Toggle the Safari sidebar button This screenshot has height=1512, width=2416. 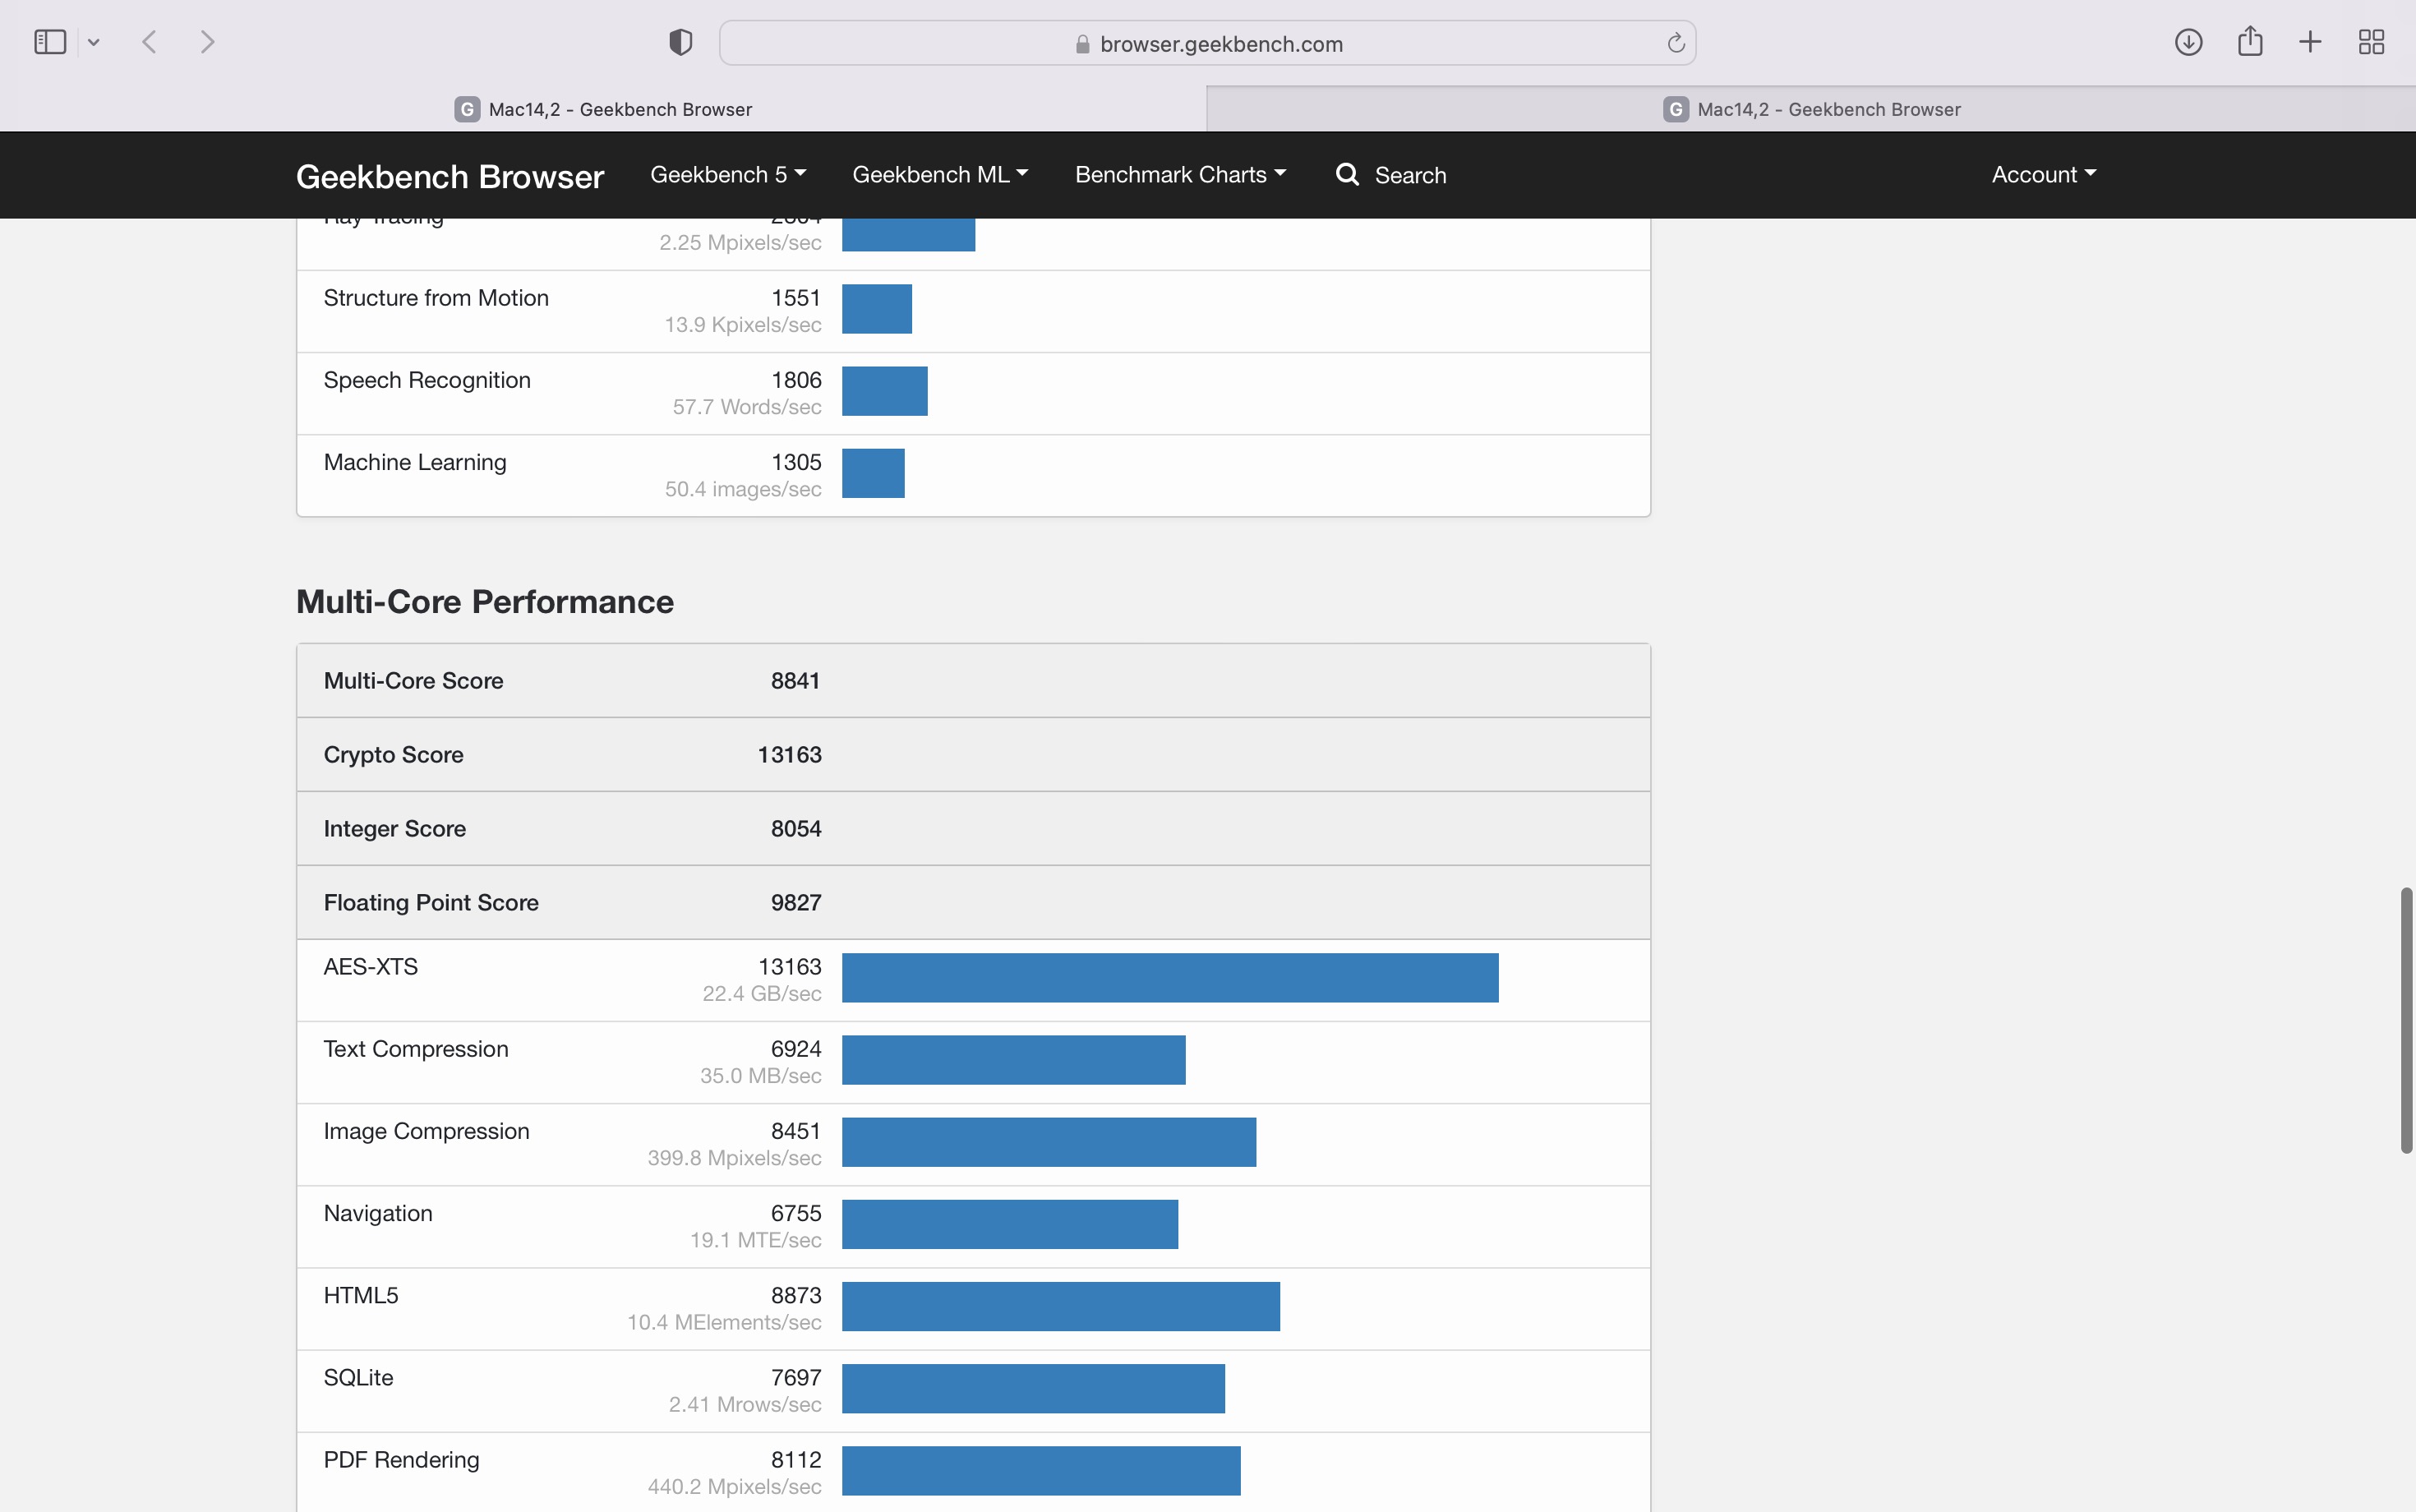point(50,42)
